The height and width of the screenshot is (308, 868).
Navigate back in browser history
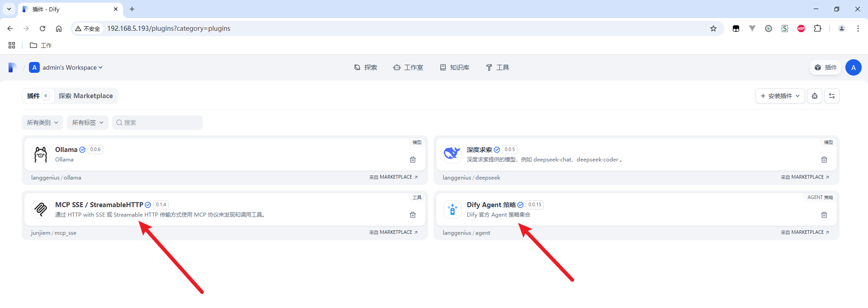coord(10,28)
